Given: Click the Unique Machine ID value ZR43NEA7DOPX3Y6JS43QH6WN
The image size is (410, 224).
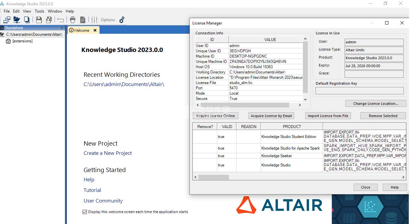Looking at the screenshot, I should [x=266, y=62].
